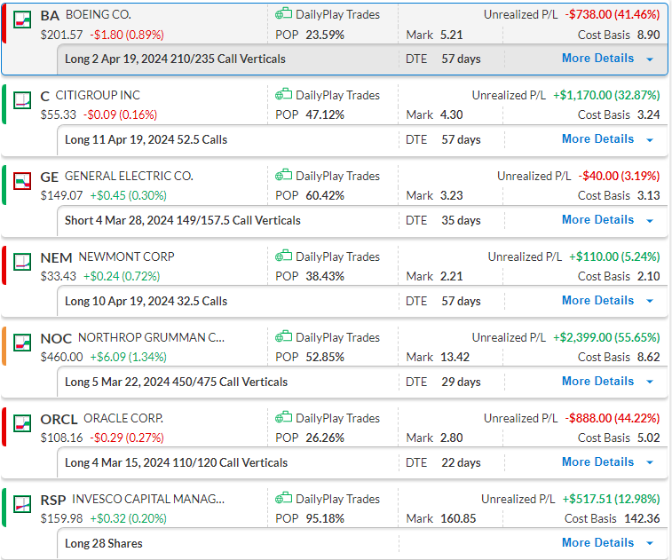The image size is (672, 560).
Task: Click Oracle Cost Basis 5.02 value
Action: 648,438
